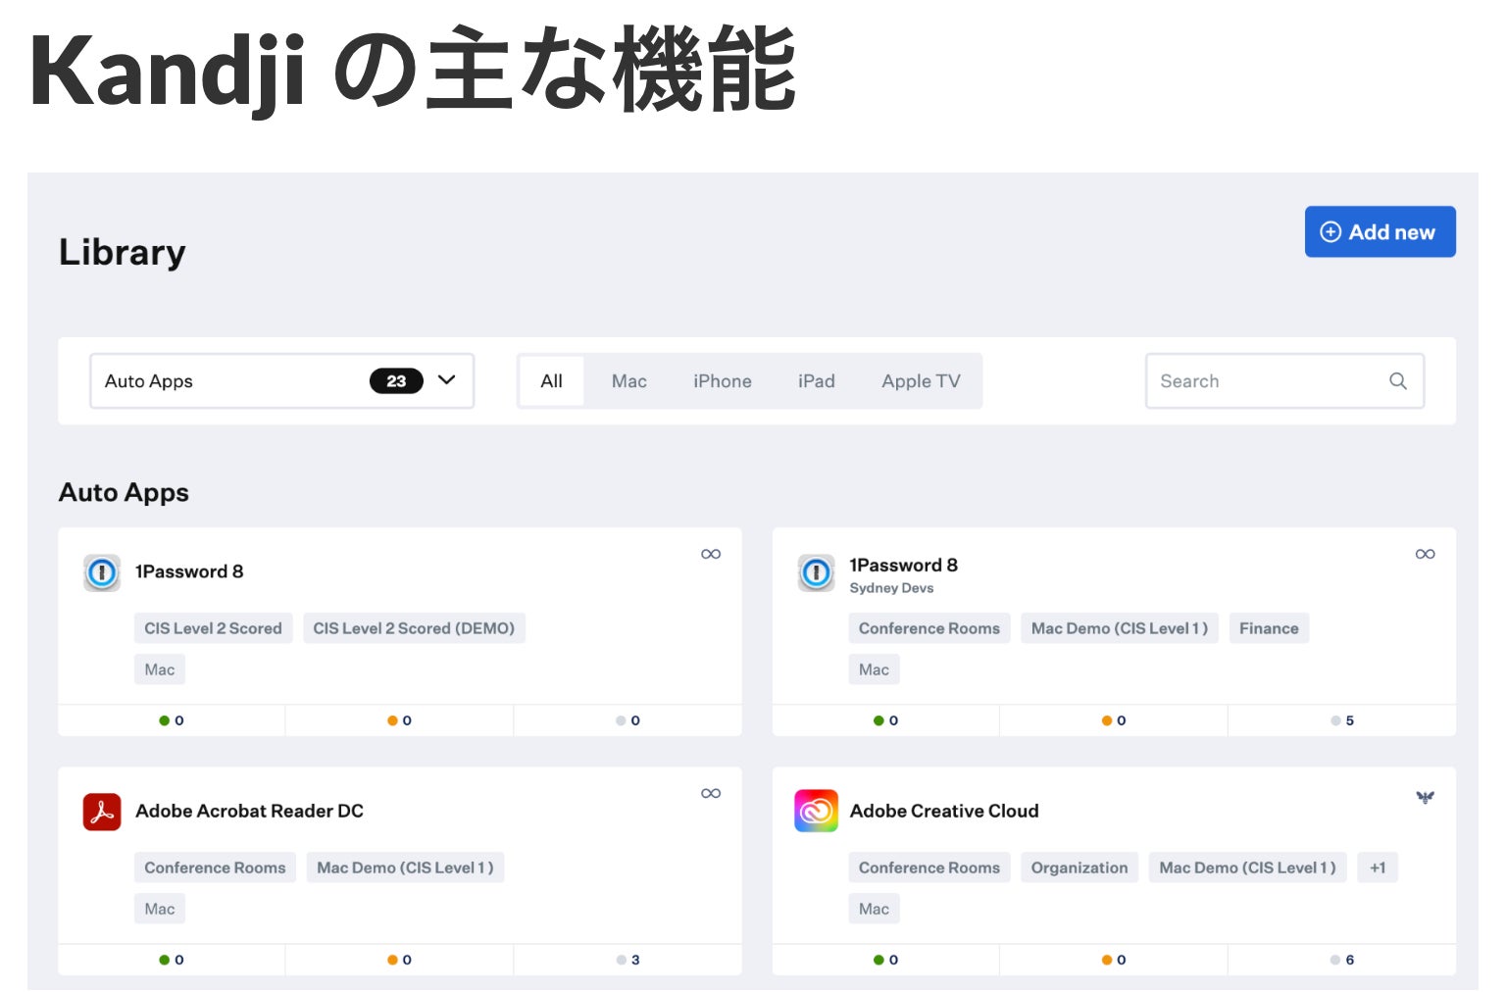Click the Sydney Devs subtitle text
Viewport: 1506px width, 992px height.
891,588
